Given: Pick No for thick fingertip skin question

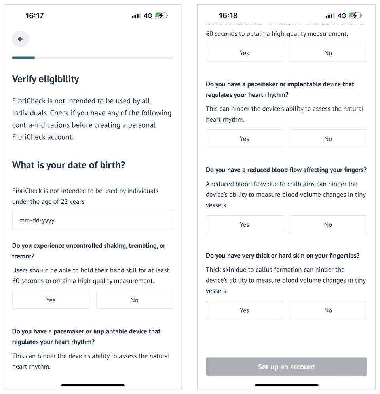Looking at the screenshot, I should (328, 310).
